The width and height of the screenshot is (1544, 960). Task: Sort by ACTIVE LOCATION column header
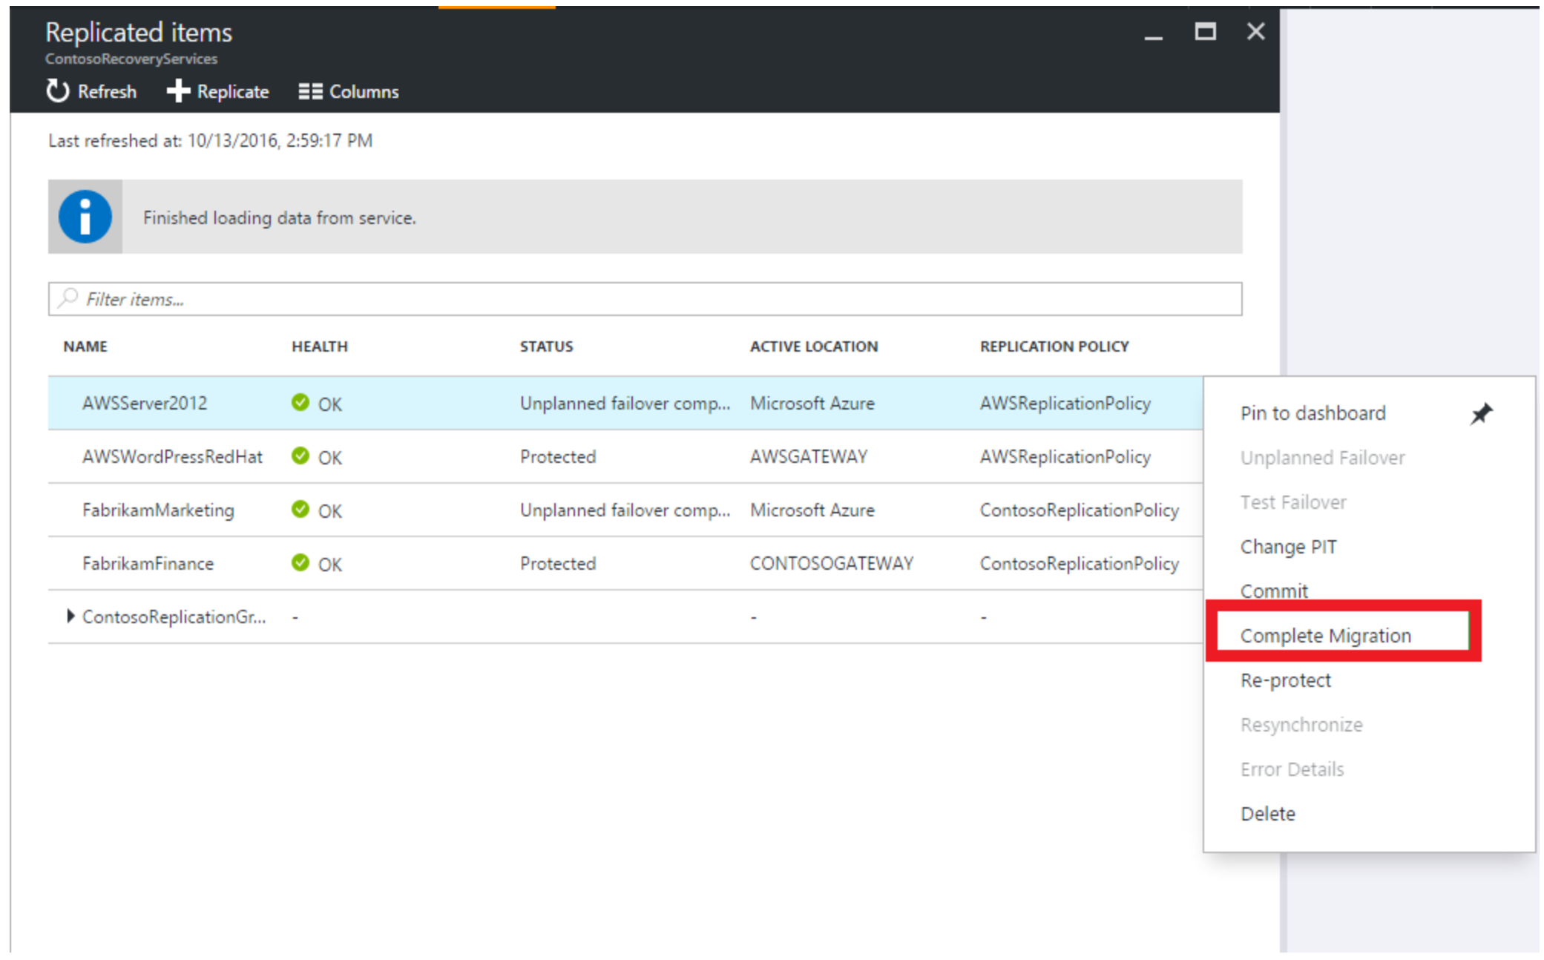pyautogui.click(x=814, y=346)
